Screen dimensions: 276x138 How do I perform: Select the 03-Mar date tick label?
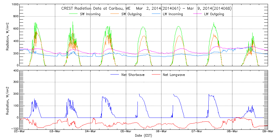click(55, 132)
